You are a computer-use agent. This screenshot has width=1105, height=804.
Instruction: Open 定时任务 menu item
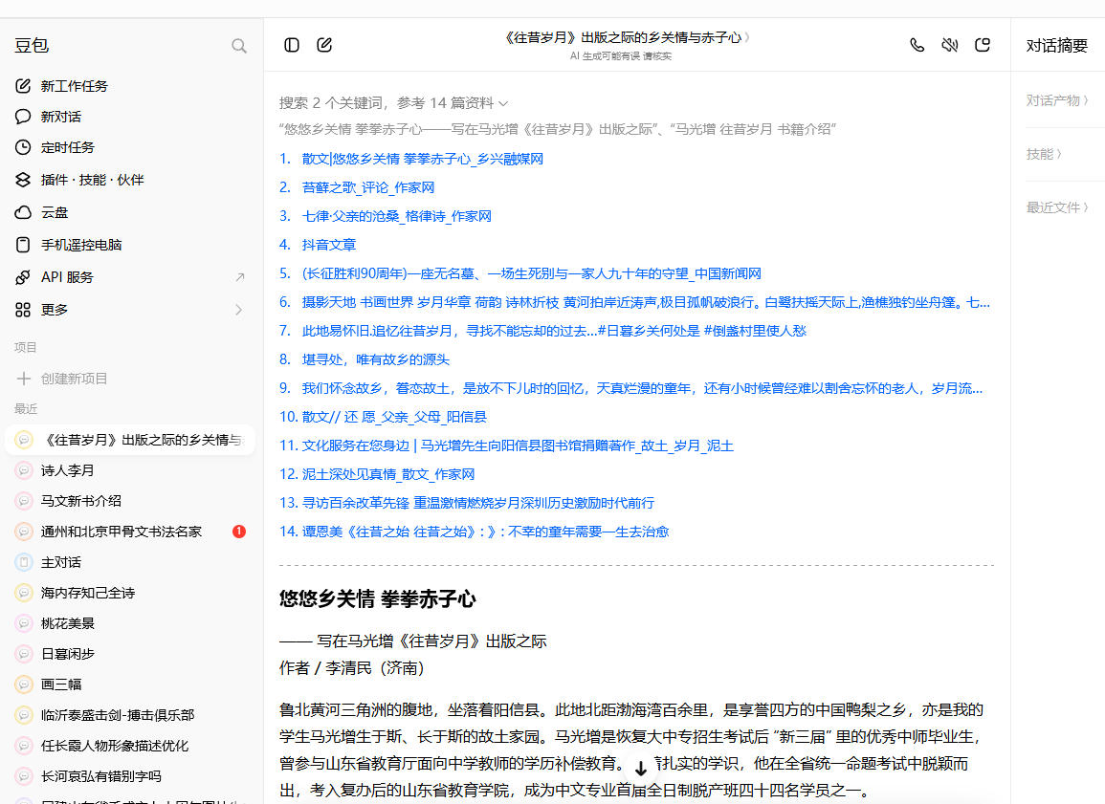click(x=131, y=147)
